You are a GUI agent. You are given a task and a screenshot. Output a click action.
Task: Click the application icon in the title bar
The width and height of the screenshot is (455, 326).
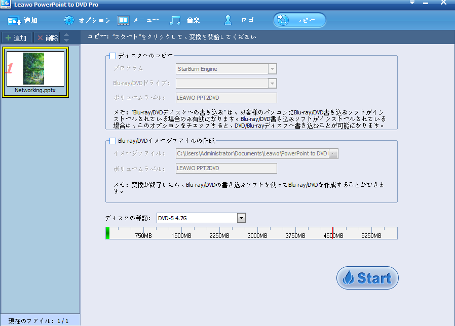point(6,4)
